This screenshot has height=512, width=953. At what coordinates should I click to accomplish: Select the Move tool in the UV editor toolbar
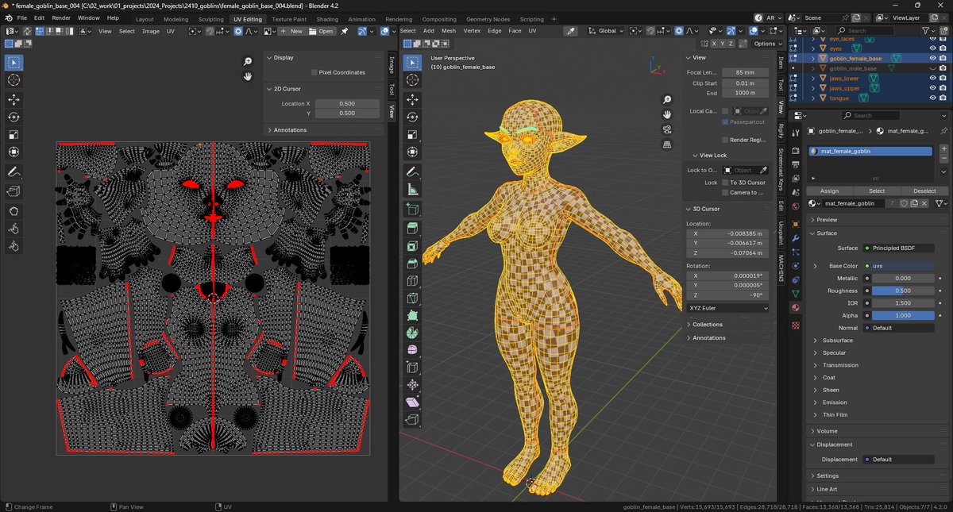[x=14, y=99]
